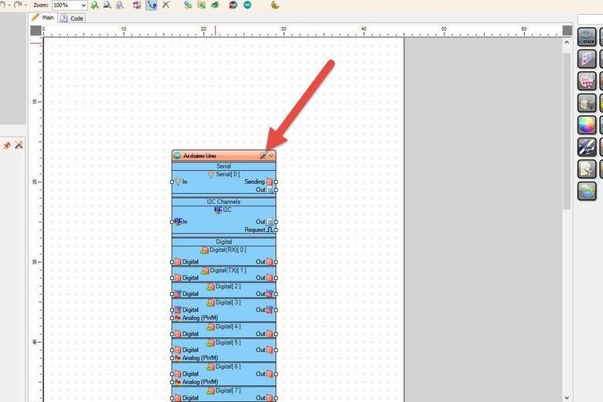This screenshot has width=603, height=402.
Task: Open the color wheel category
Action: [587, 124]
